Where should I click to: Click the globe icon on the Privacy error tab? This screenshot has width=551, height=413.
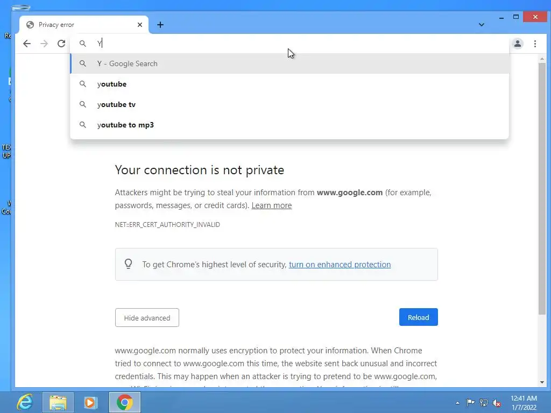click(30, 25)
